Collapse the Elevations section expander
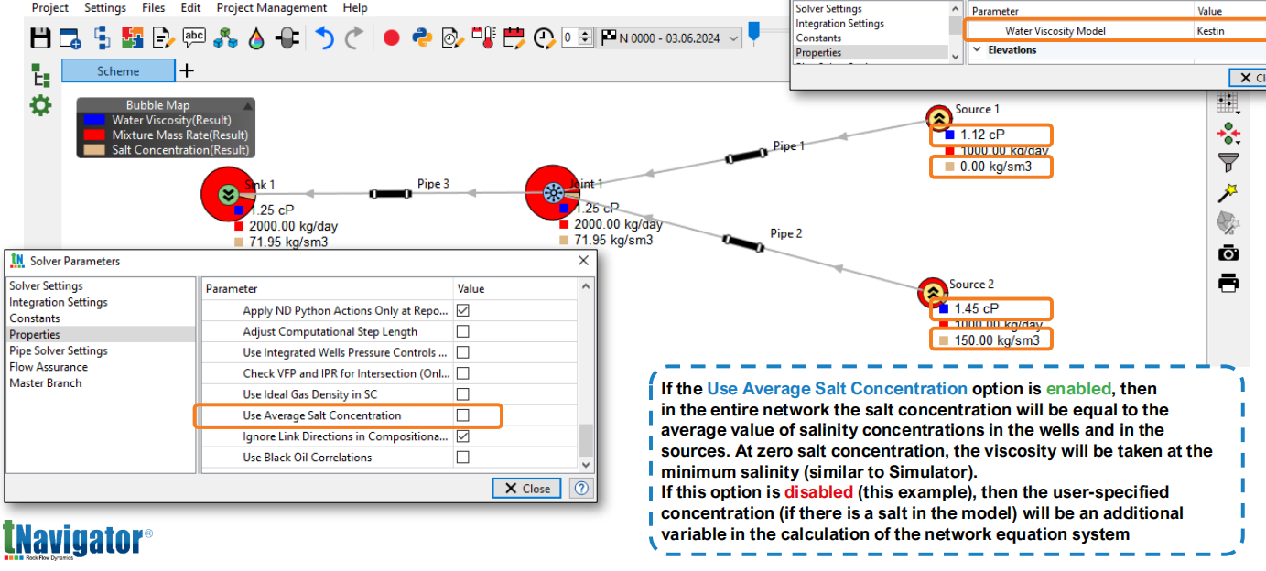Viewport: 1266px width, 571px height. (978, 50)
